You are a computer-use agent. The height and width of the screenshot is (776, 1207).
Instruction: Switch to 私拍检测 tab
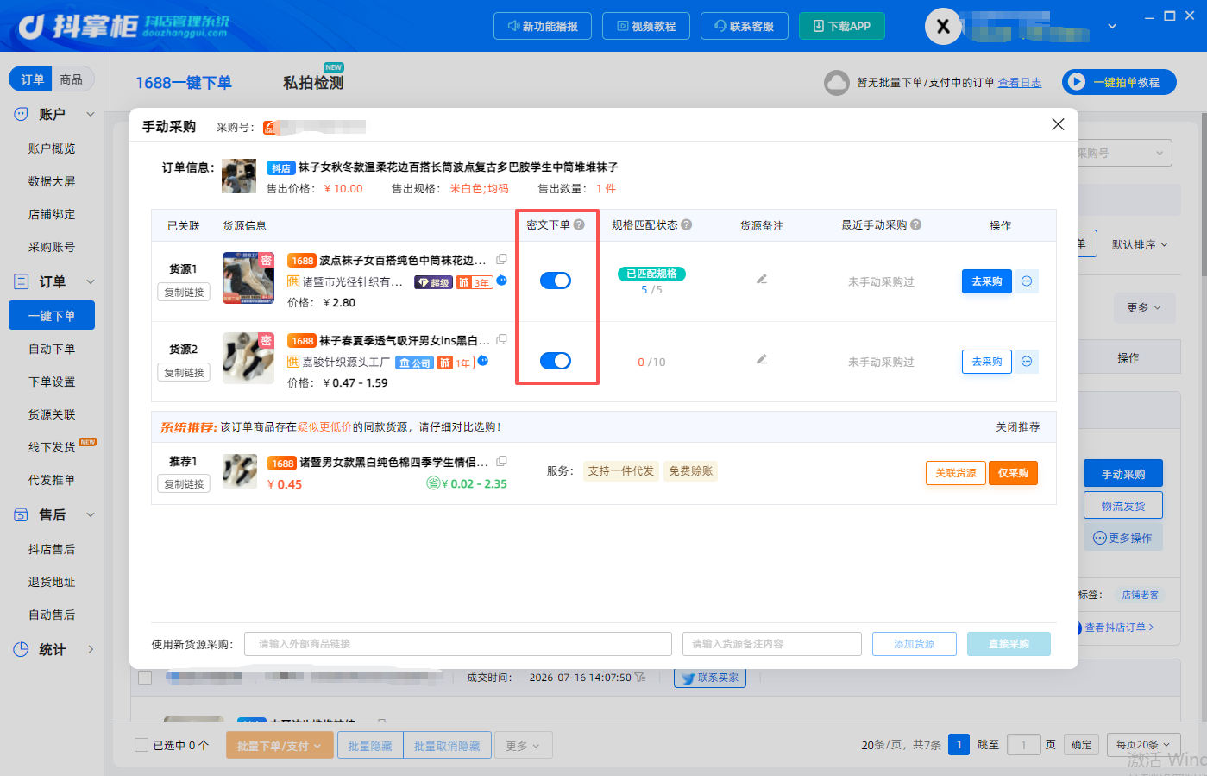[313, 83]
